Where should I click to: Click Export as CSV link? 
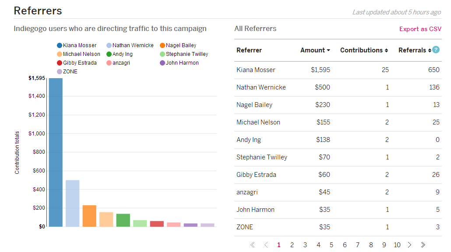pos(420,29)
